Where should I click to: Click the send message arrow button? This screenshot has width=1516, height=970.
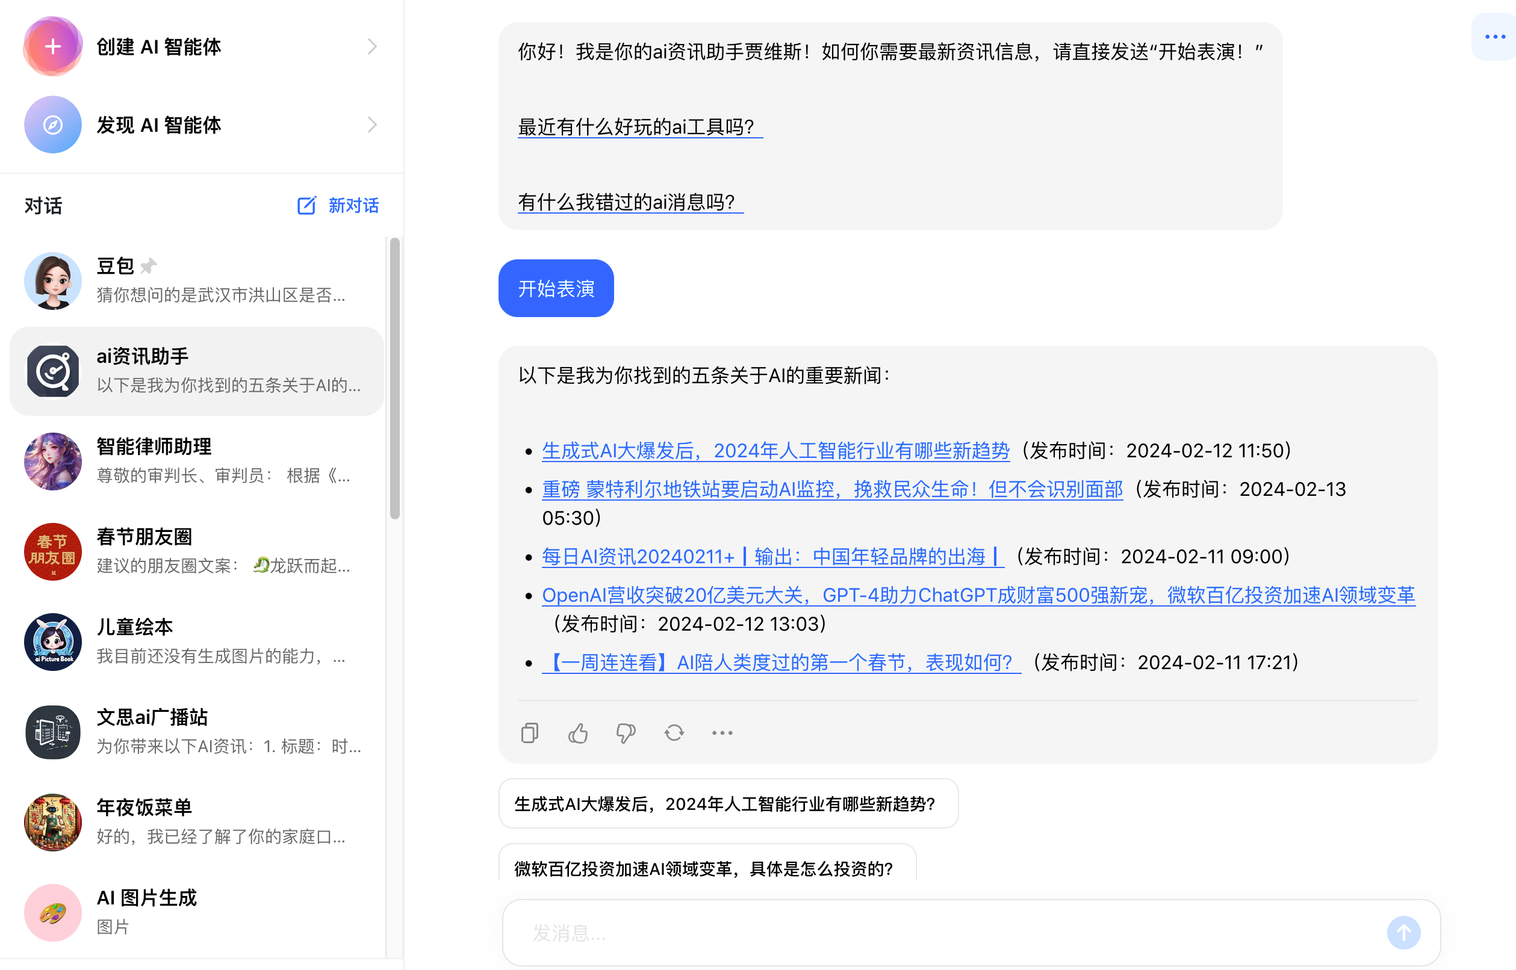(1403, 932)
